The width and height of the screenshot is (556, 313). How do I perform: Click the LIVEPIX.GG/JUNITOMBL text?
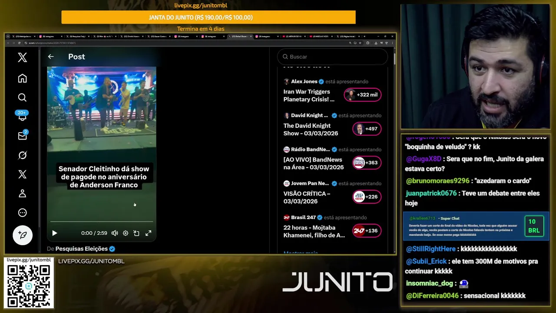click(x=91, y=261)
